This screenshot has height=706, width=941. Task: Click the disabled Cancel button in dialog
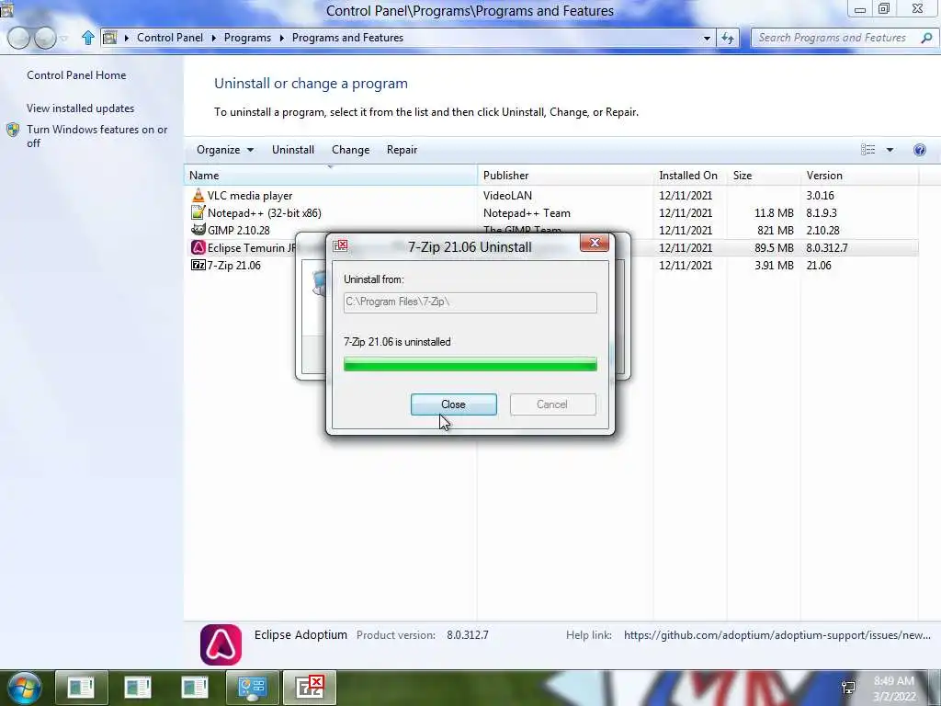coord(552,404)
